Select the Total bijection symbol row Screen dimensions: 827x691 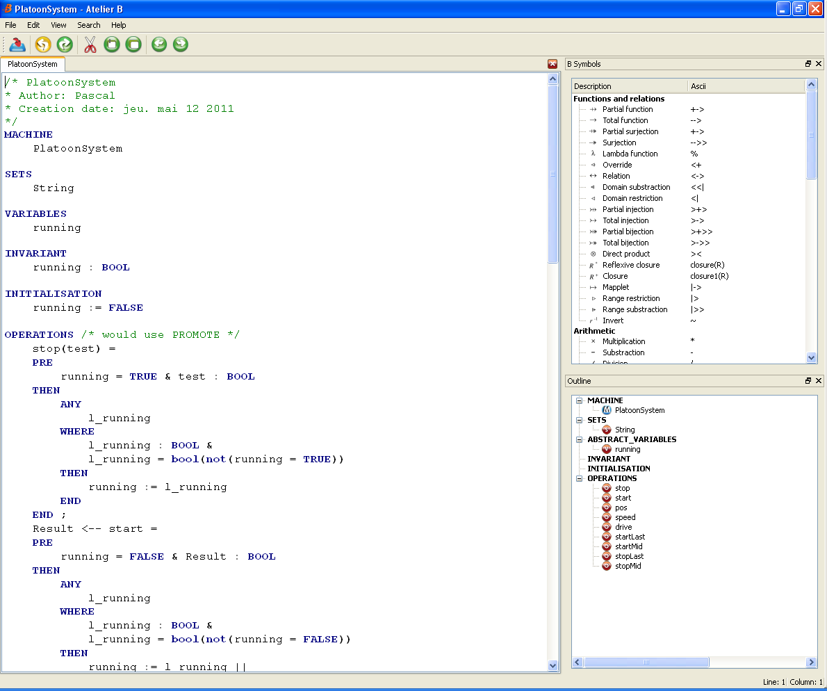point(625,243)
